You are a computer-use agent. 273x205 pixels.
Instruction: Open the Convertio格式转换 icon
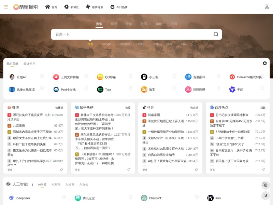click(x=232, y=77)
